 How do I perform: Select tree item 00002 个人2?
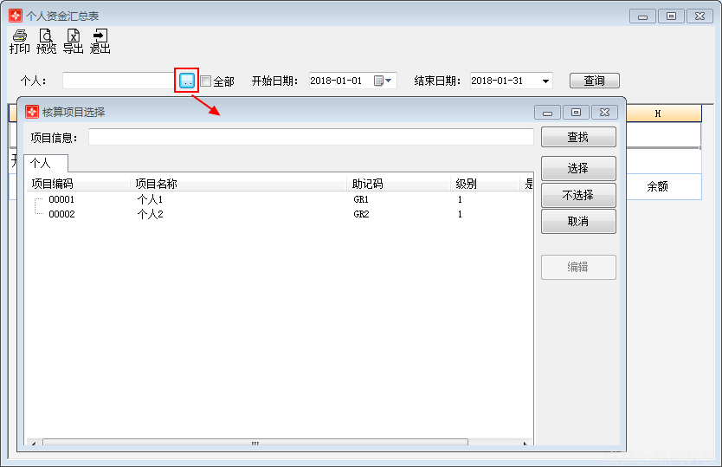[x=61, y=214]
